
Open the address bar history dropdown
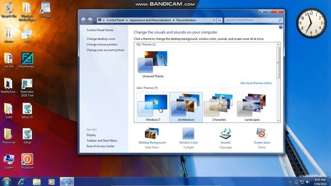click(x=214, y=20)
